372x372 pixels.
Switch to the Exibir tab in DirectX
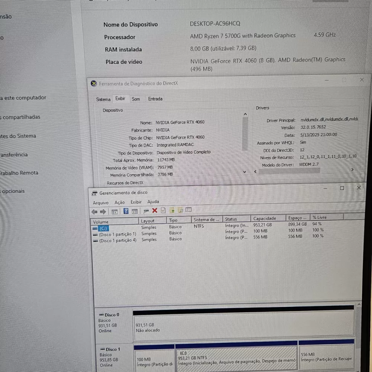click(x=120, y=99)
